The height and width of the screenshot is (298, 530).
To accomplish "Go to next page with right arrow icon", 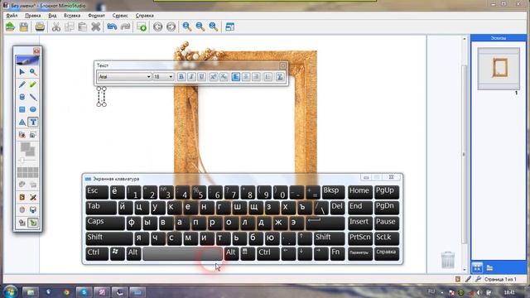I will click(171, 26).
